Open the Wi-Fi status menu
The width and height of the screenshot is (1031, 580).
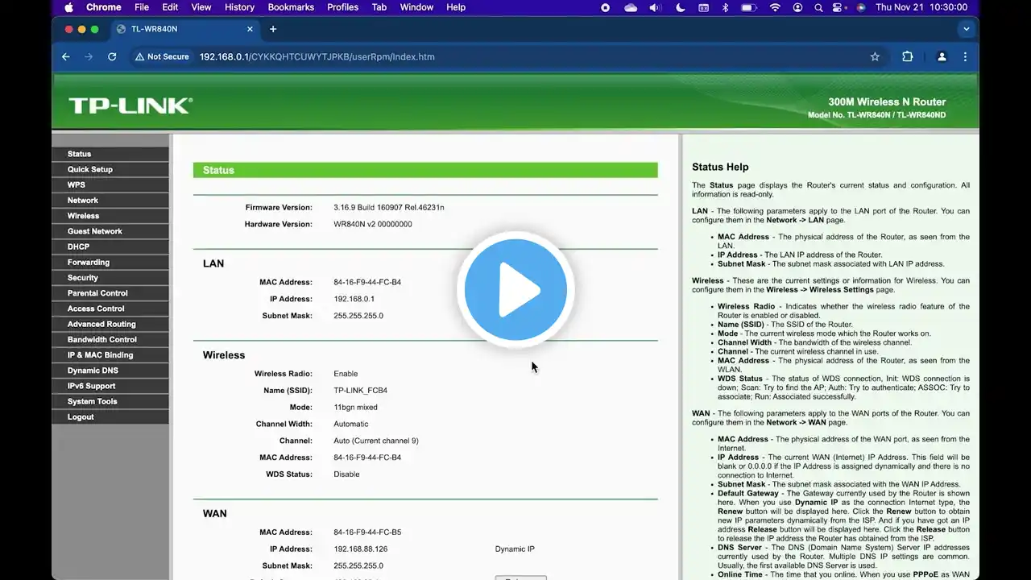click(775, 7)
